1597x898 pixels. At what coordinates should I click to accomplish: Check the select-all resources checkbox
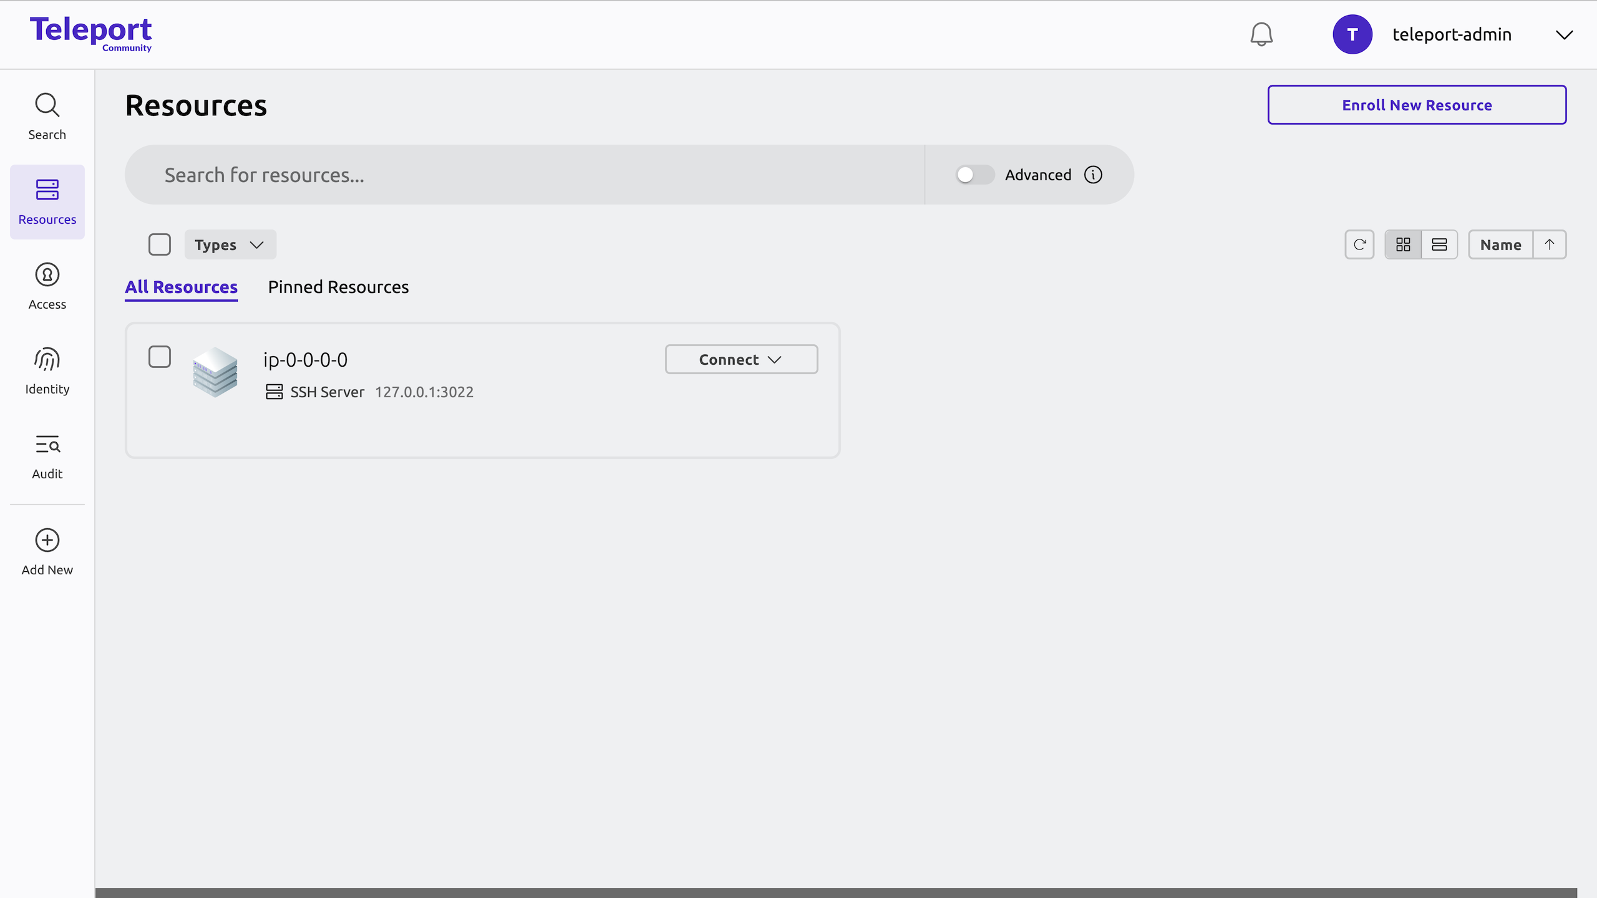tap(160, 244)
